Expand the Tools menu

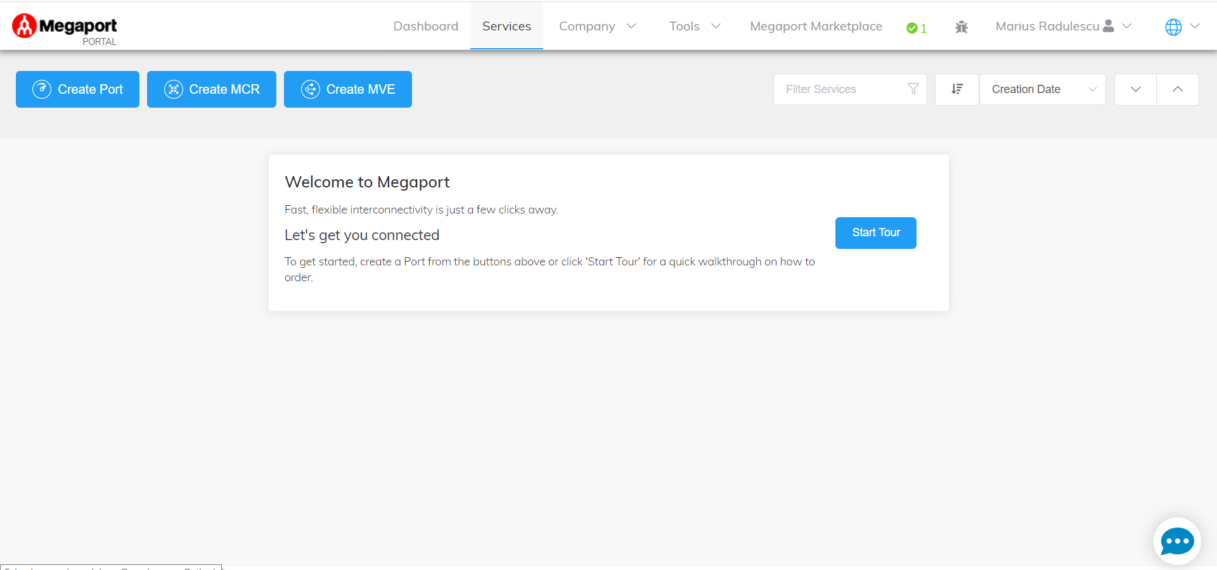point(695,26)
